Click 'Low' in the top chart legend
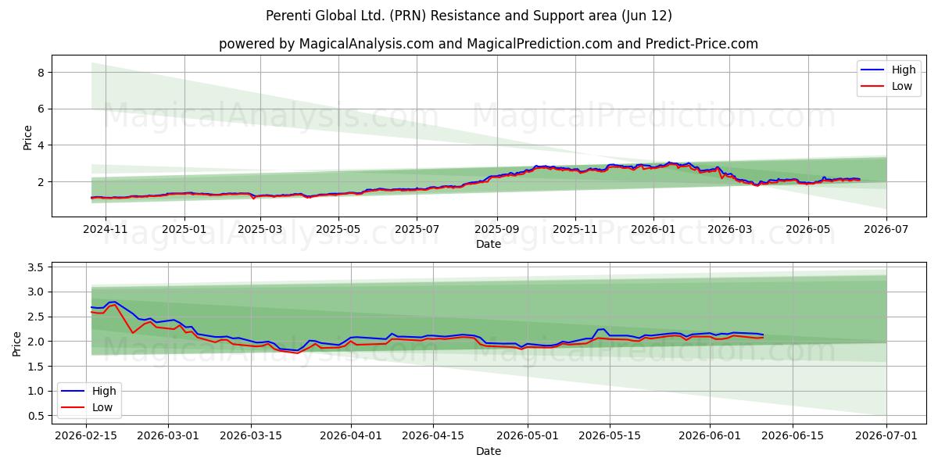The height and width of the screenshot is (469, 938). pyautogui.click(x=902, y=86)
